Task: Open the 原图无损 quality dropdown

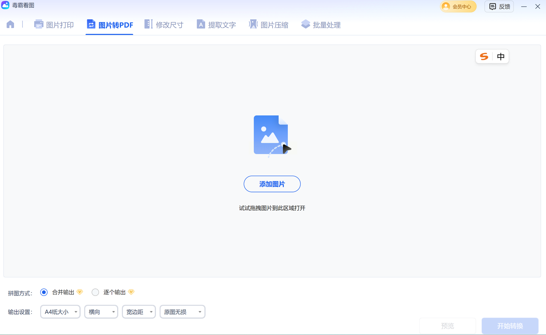Action: 182,312
